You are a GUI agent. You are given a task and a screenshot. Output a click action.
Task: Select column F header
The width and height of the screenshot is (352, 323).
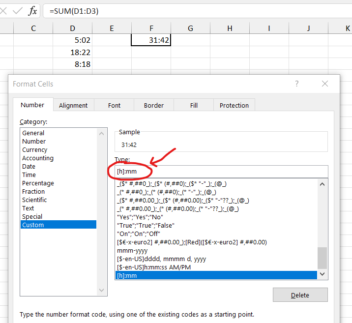(151, 29)
